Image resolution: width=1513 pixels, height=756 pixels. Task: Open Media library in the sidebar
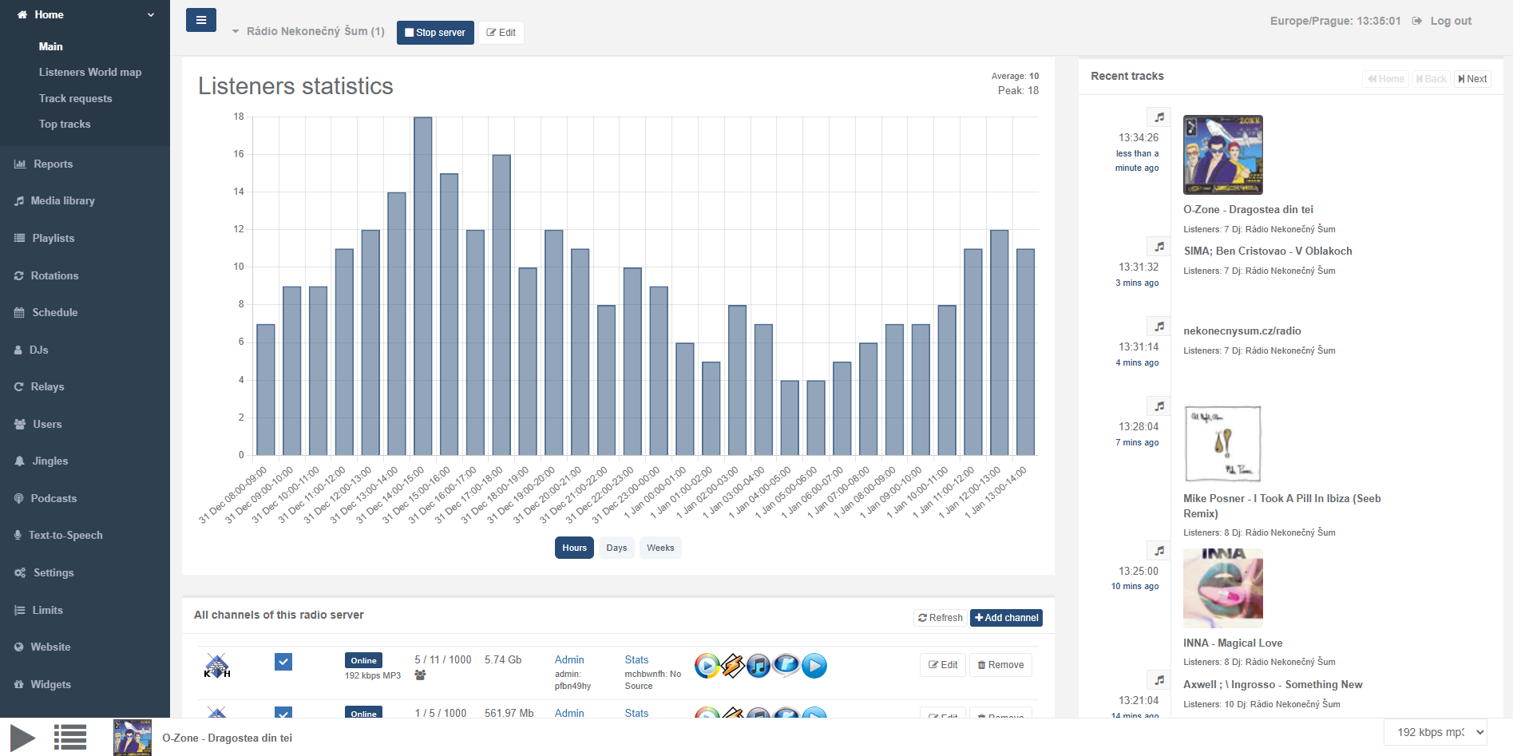62,201
